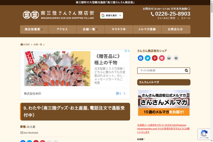
Task: Expand the 商店街概要 menu
Action: 34,29
